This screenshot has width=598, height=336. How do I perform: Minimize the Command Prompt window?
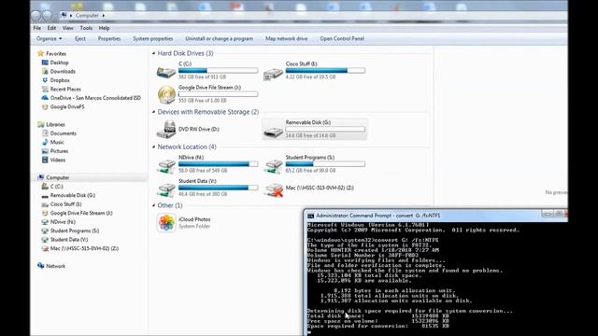[x=547, y=214]
